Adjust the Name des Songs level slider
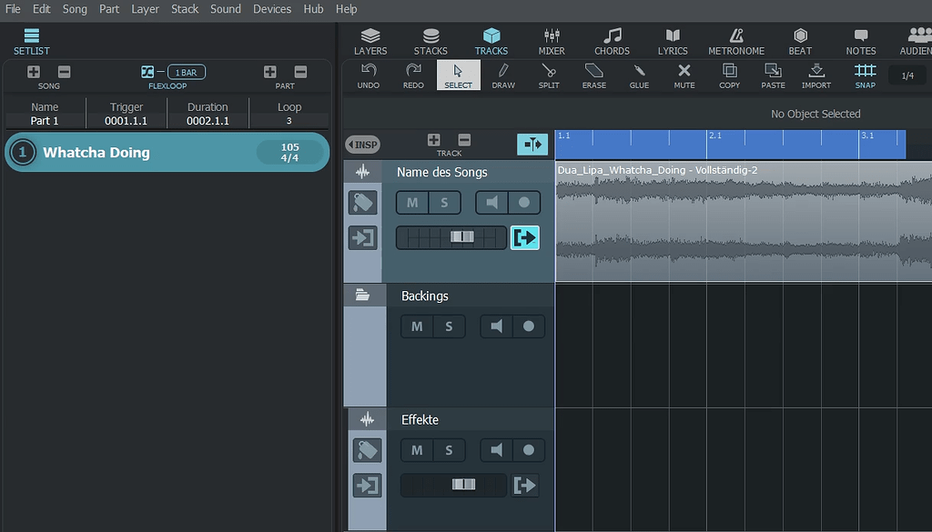 click(463, 236)
